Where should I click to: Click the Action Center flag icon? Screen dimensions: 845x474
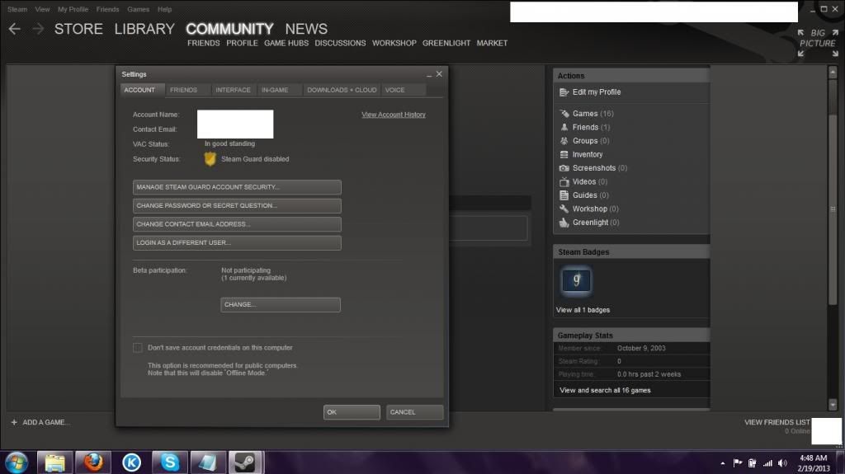[737, 463]
